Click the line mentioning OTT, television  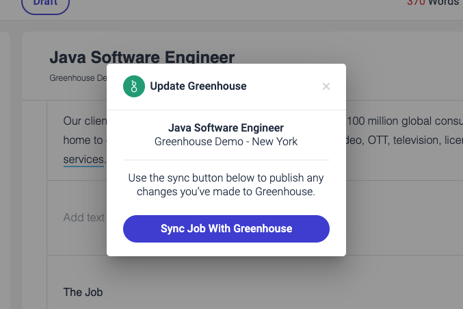(405, 140)
